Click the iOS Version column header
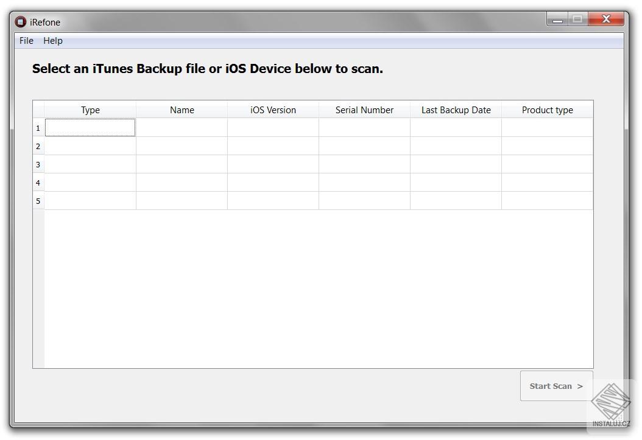This screenshot has width=642, height=440. pyautogui.click(x=273, y=110)
